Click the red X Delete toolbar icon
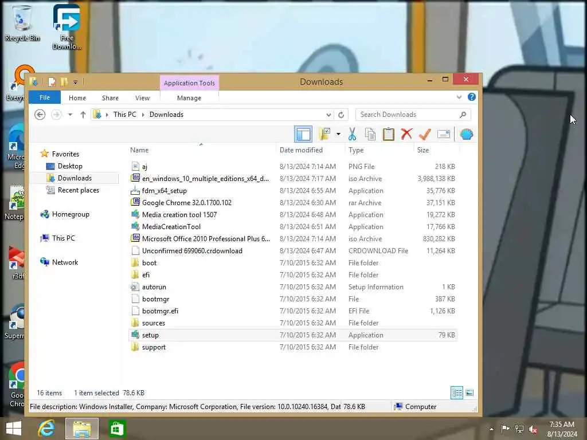The width and height of the screenshot is (587, 440). pos(406,134)
